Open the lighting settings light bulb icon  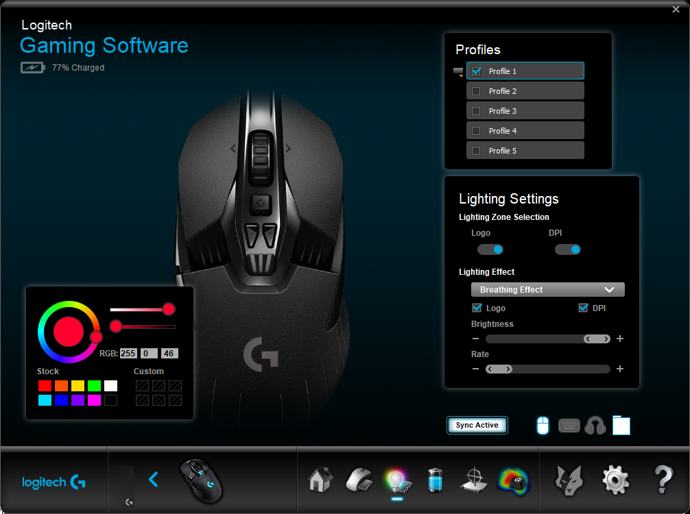(x=397, y=481)
